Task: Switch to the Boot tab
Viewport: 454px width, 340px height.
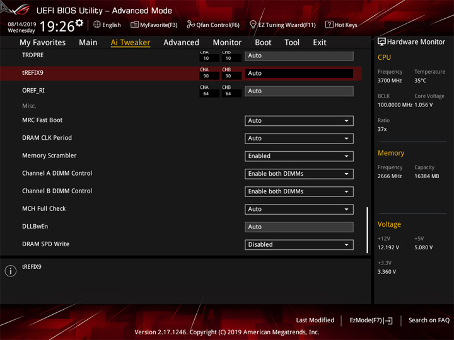Action: click(263, 43)
